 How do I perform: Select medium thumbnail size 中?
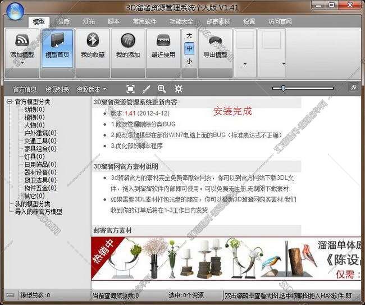tap(189, 48)
